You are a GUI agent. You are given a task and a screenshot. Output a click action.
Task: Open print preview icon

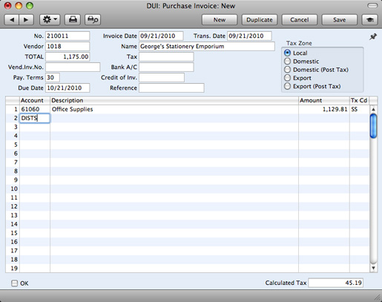[93, 20]
